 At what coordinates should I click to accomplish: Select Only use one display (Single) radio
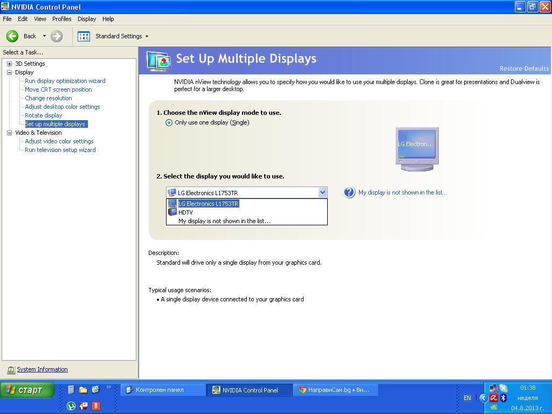pyautogui.click(x=169, y=122)
